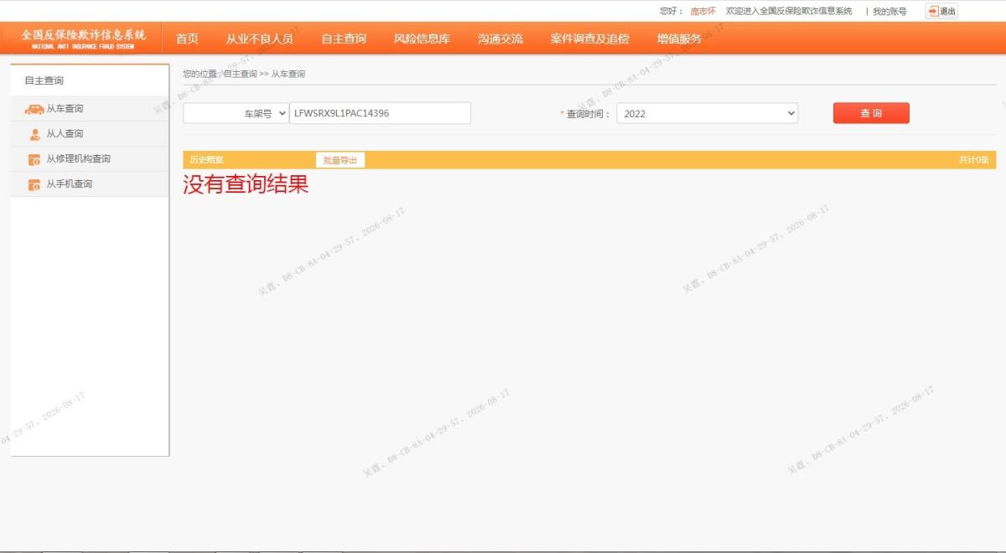This screenshot has width=1006, height=553.
Task: Select 从修理机构查询 in the sidebar
Action: (x=90, y=159)
